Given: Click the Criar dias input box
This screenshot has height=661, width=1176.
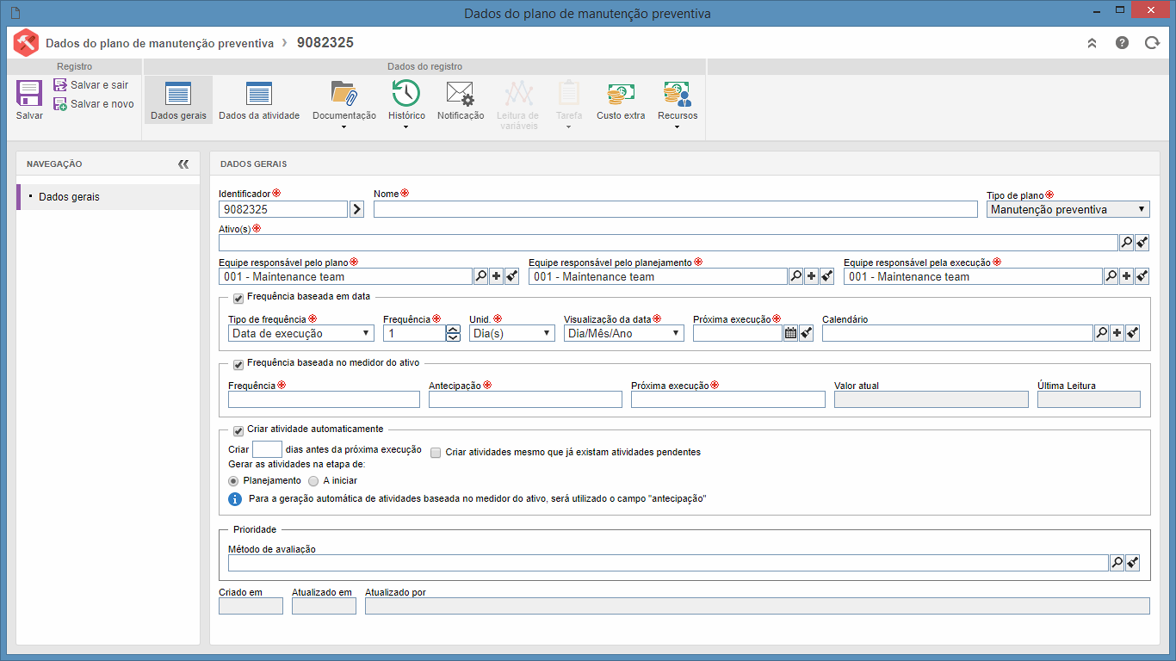Looking at the screenshot, I should pos(267,449).
